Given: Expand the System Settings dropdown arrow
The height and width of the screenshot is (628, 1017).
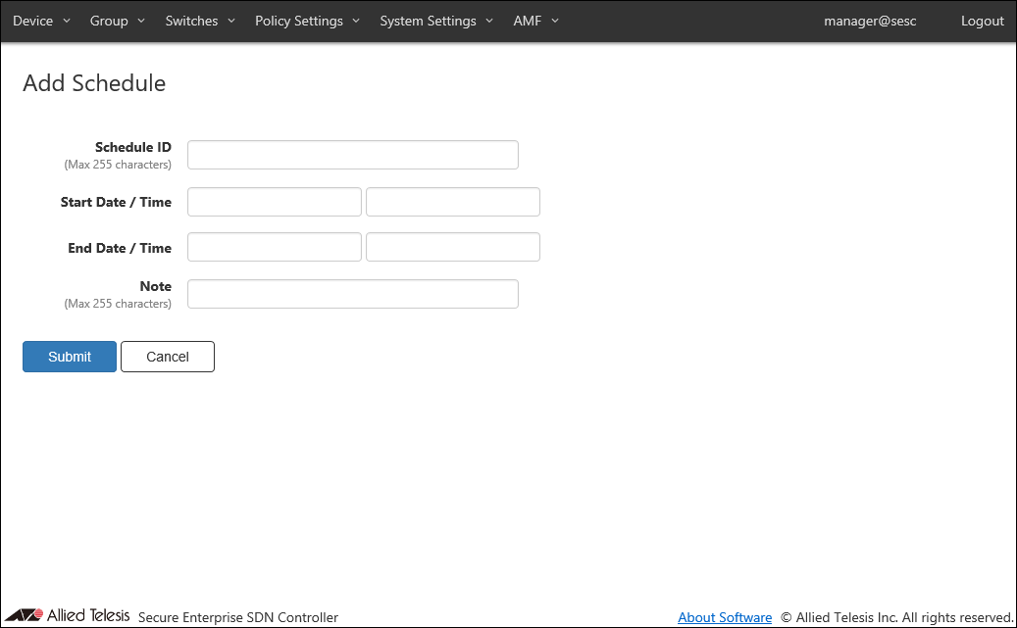Looking at the screenshot, I should pos(489,22).
